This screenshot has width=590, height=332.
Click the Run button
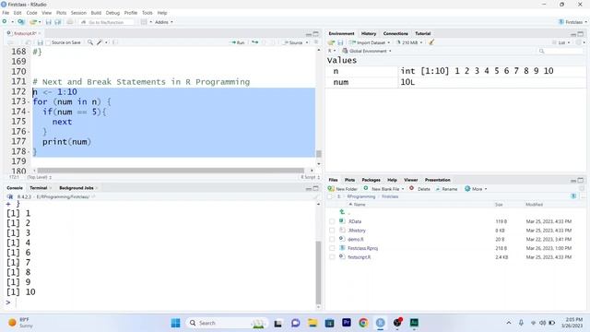pos(238,42)
